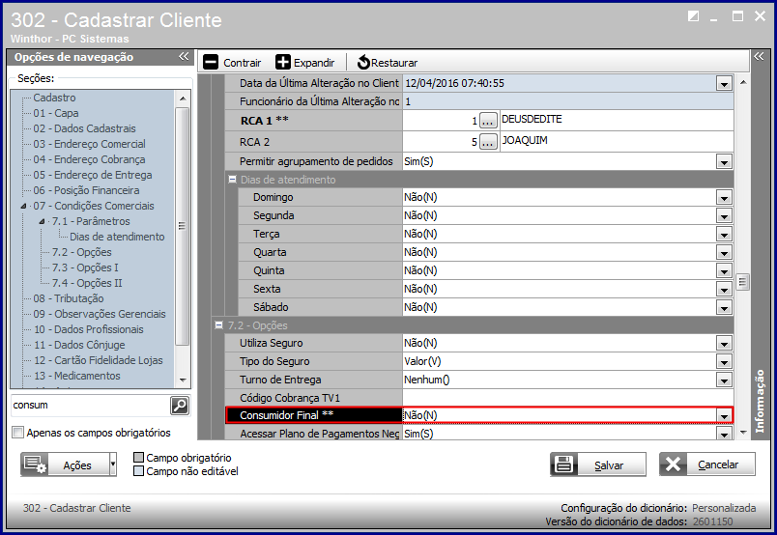
Task: Open RCA 1 lookup ellipsis button
Action: 488,121
